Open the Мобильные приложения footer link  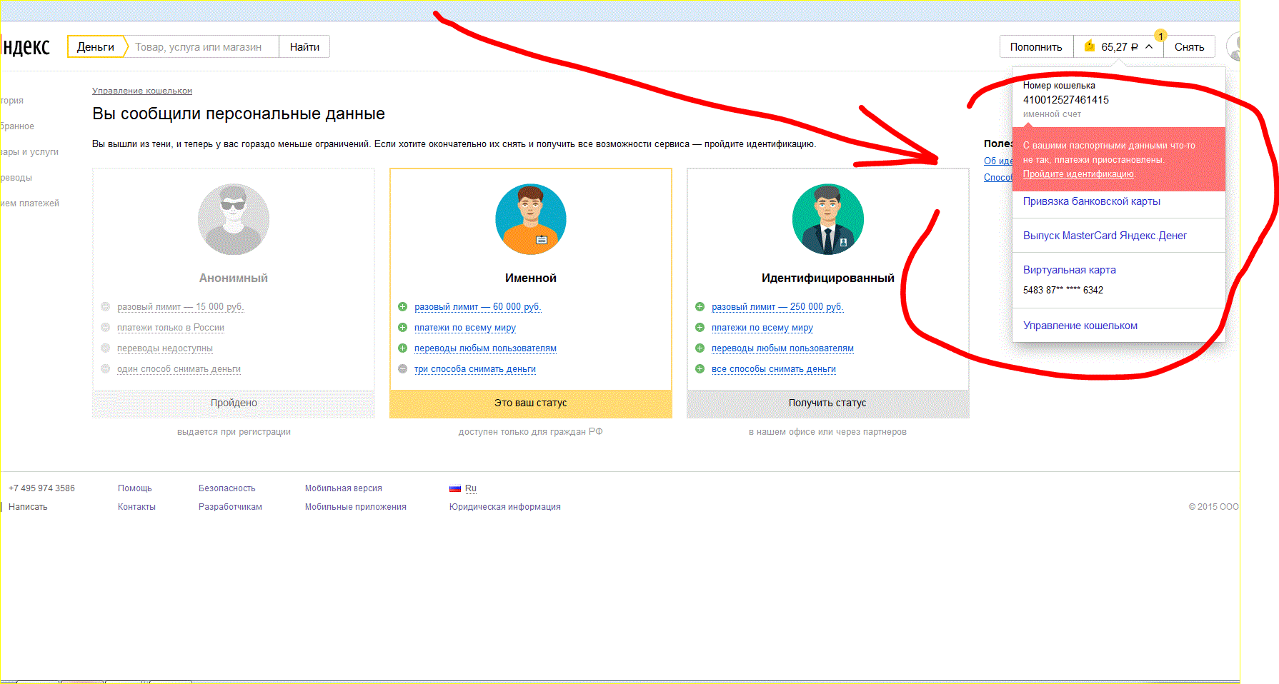[x=355, y=507]
